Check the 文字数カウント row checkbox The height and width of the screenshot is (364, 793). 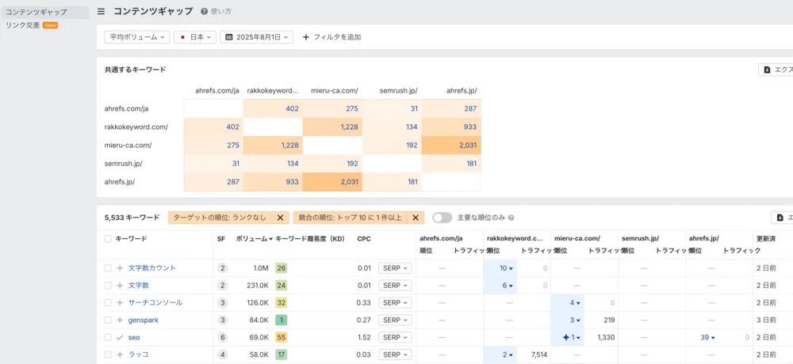(x=108, y=268)
